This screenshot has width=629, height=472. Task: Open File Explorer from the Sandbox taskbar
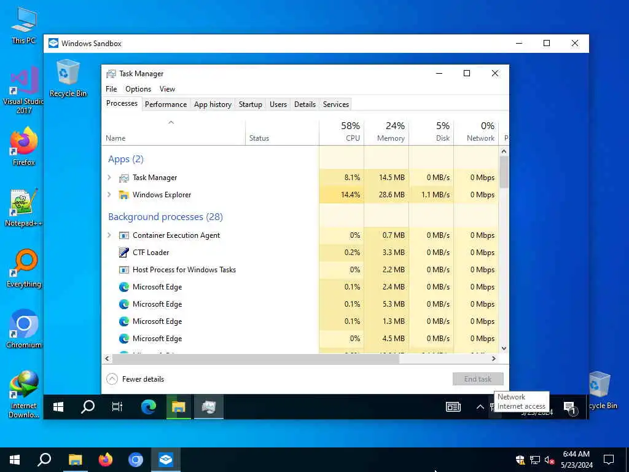pos(179,407)
